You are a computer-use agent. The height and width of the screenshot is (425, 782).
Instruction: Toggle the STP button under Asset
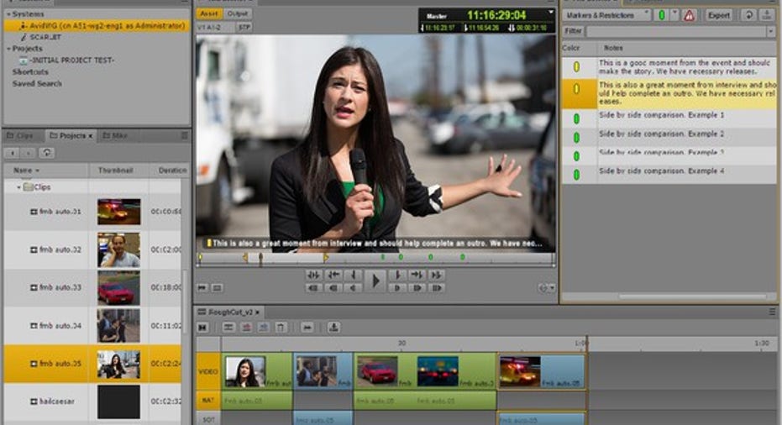click(244, 27)
